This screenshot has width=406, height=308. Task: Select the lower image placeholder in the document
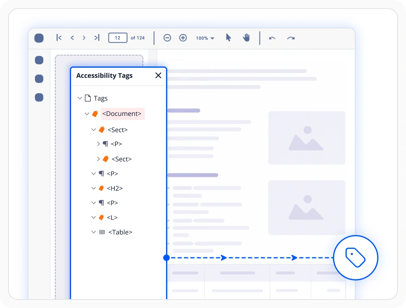tap(307, 207)
